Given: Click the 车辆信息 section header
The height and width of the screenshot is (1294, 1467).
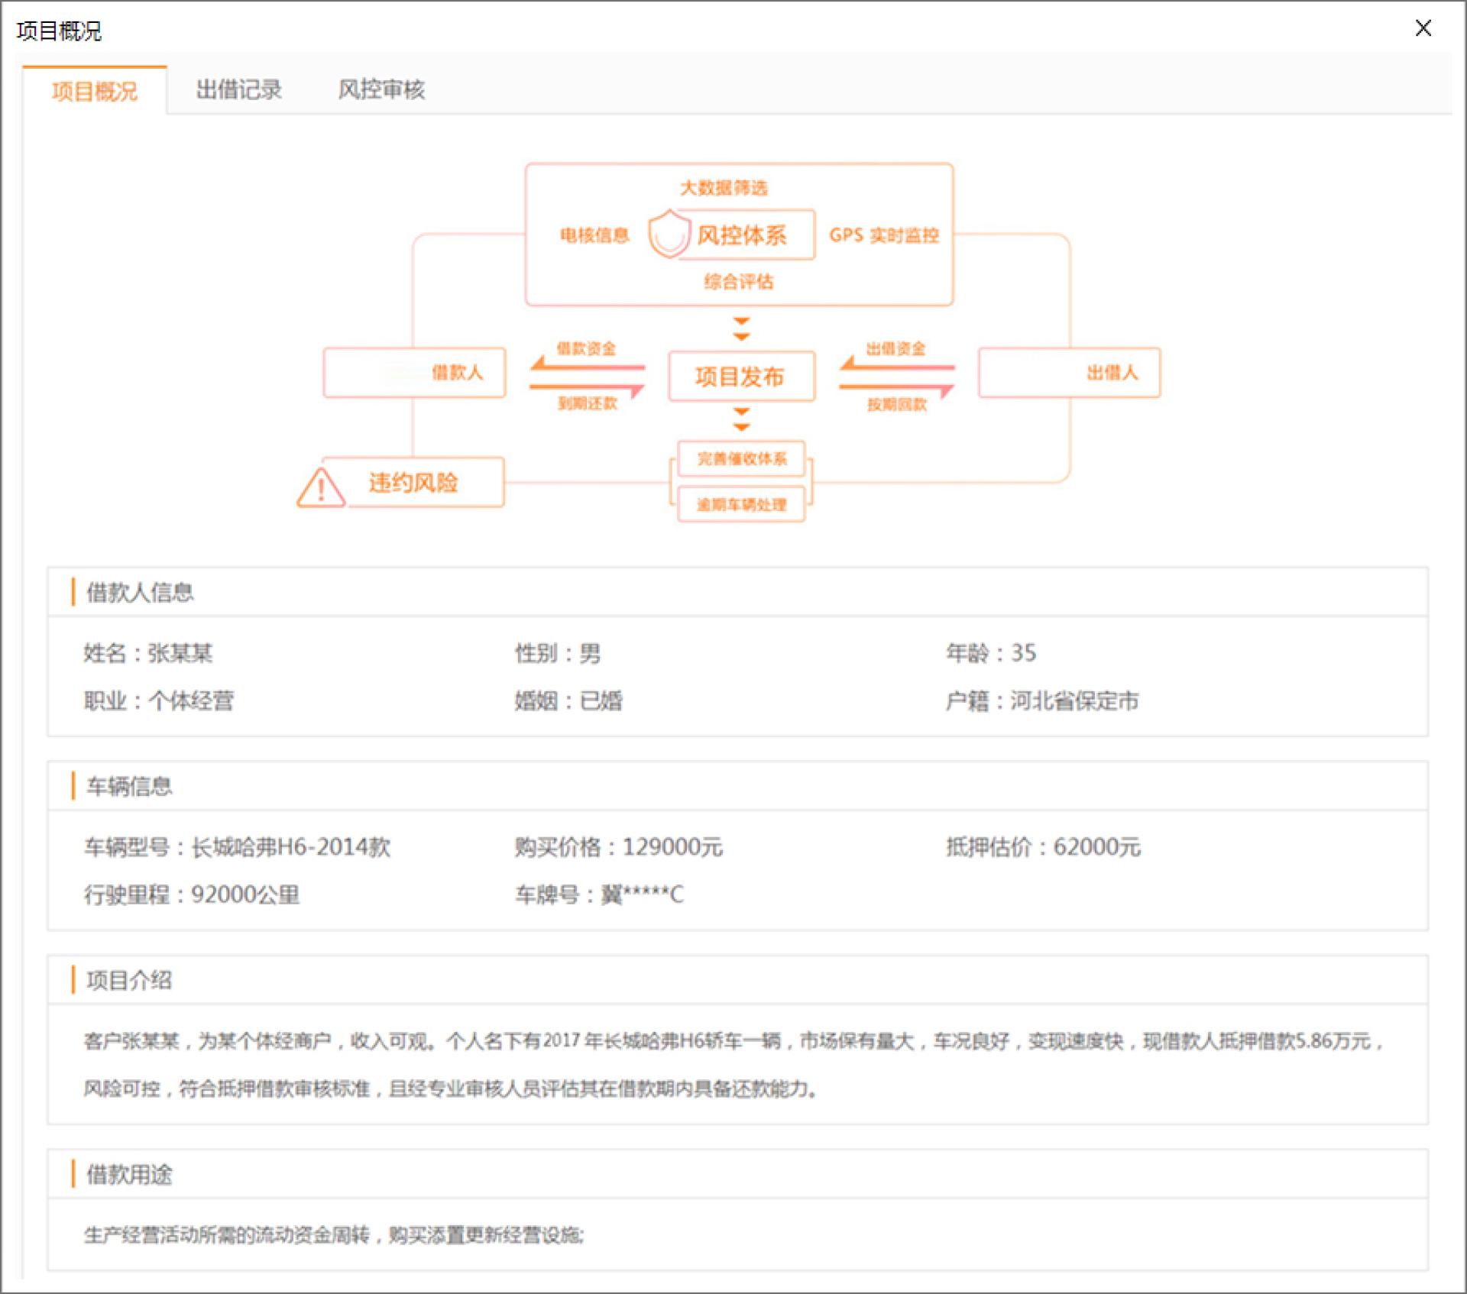Looking at the screenshot, I should click(129, 786).
